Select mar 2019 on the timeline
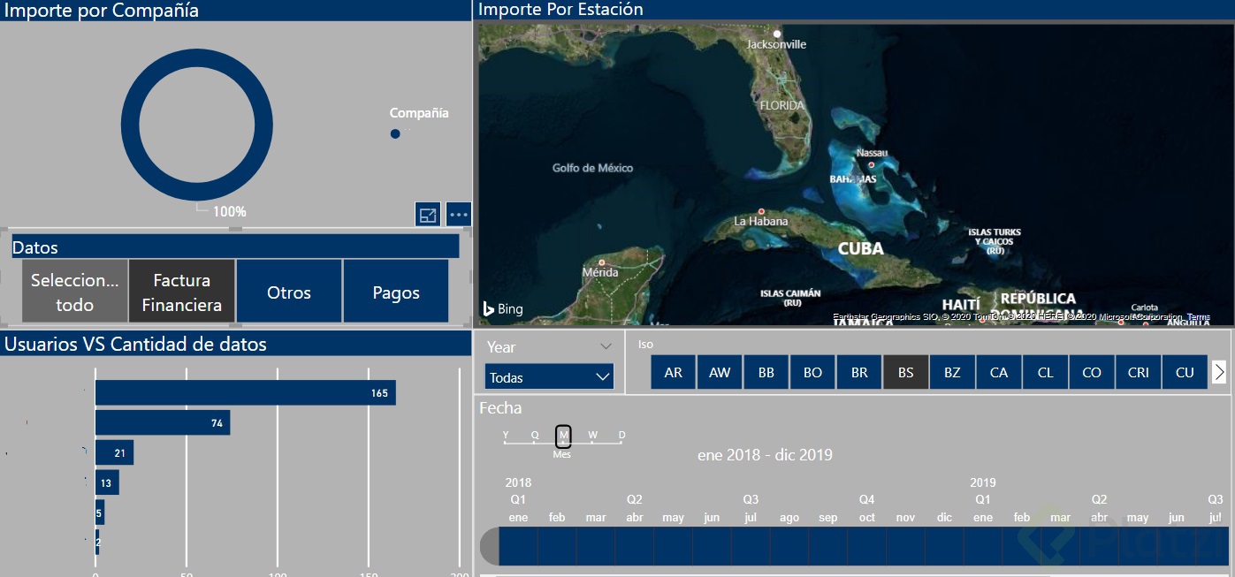 pos(1060,546)
